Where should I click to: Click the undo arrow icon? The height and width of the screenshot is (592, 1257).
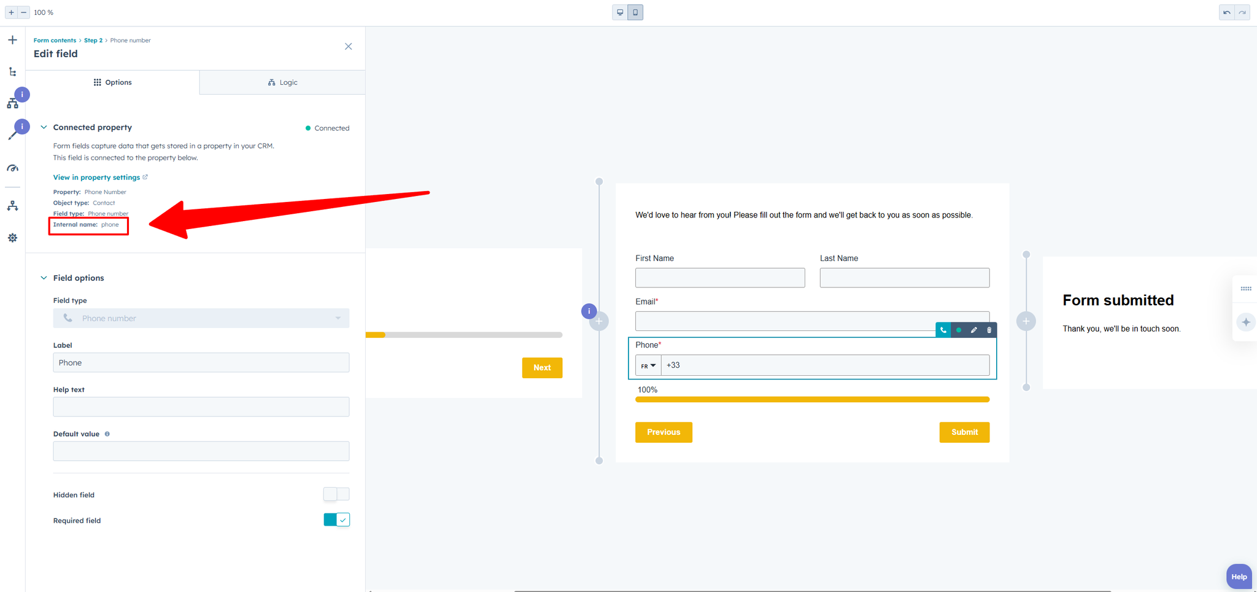1226,12
